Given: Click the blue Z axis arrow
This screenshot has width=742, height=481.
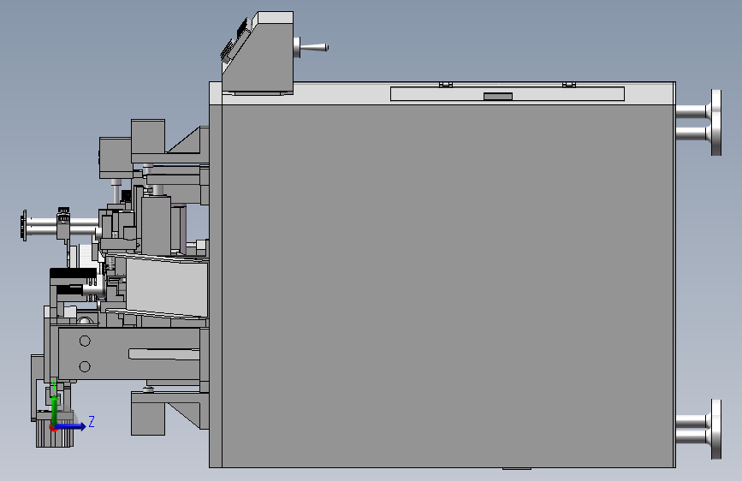Looking at the screenshot, I should [70, 426].
